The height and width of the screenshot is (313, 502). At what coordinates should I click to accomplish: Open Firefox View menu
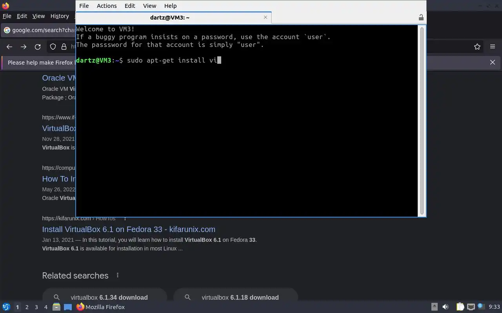pyautogui.click(x=38, y=16)
